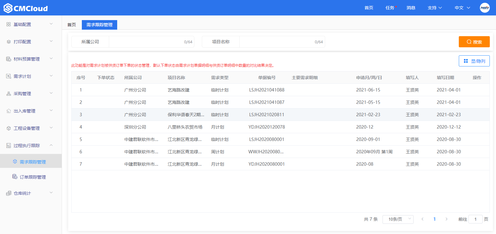This screenshot has width=496, height=234.
Task: Click the 申请月/周/日 column header
Action: 369,78
